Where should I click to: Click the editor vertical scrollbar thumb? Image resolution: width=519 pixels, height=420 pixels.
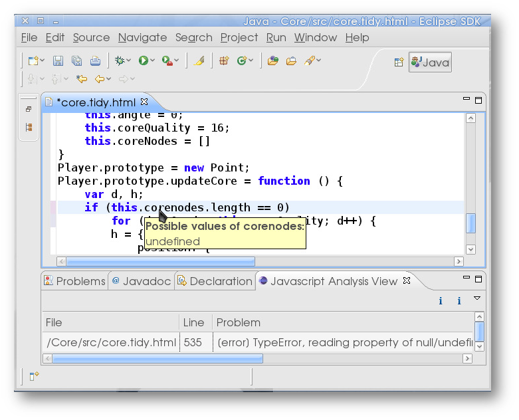(470, 223)
